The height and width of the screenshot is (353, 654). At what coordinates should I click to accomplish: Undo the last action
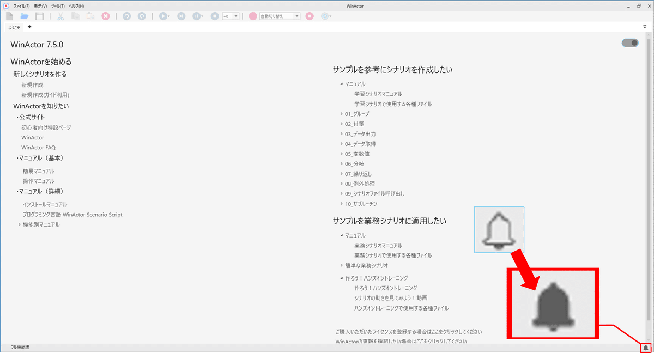coord(126,16)
